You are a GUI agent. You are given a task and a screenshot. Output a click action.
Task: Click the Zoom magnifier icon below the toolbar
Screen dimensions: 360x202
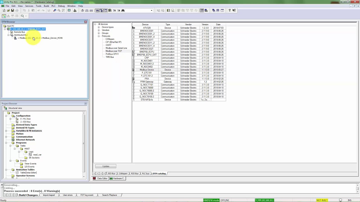tap(22, 16)
